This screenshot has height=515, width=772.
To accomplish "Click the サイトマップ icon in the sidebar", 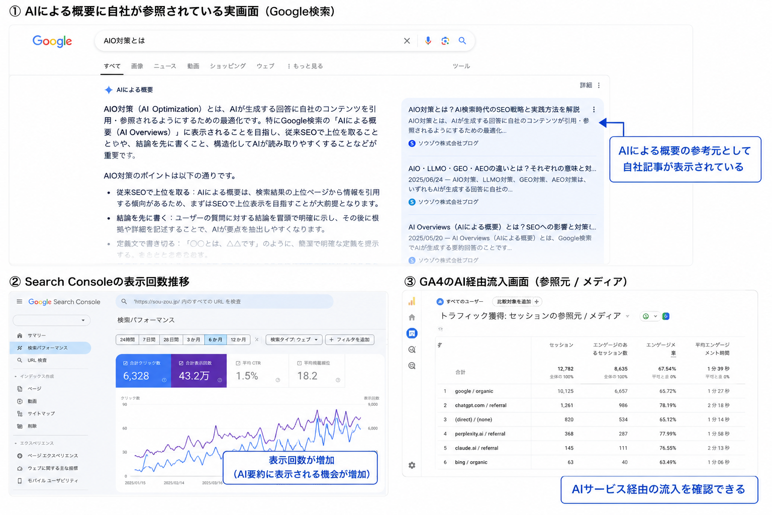I will point(20,414).
